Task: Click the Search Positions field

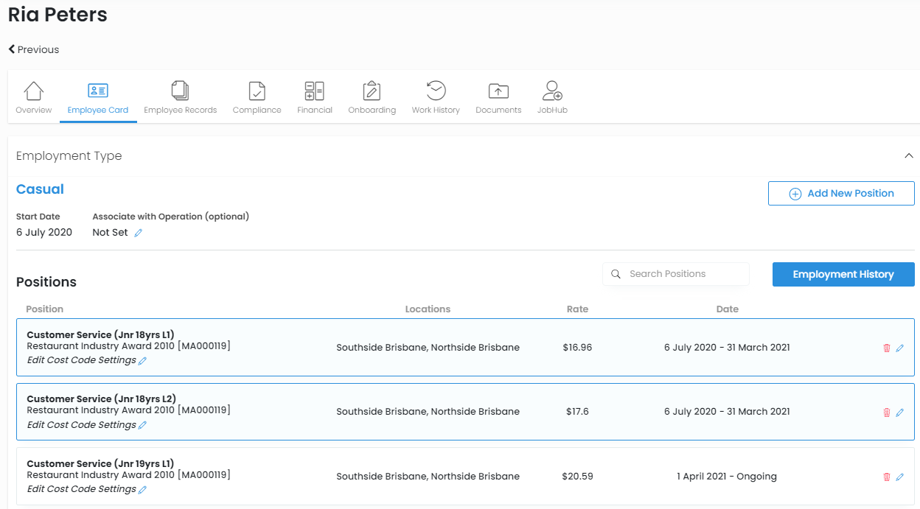Action: click(676, 274)
